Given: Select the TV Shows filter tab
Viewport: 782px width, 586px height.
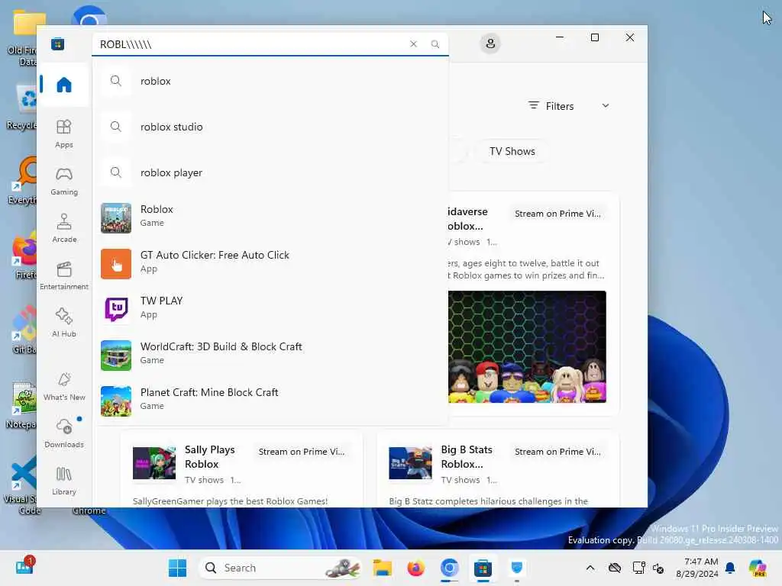Looking at the screenshot, I should tap(512, 151).
